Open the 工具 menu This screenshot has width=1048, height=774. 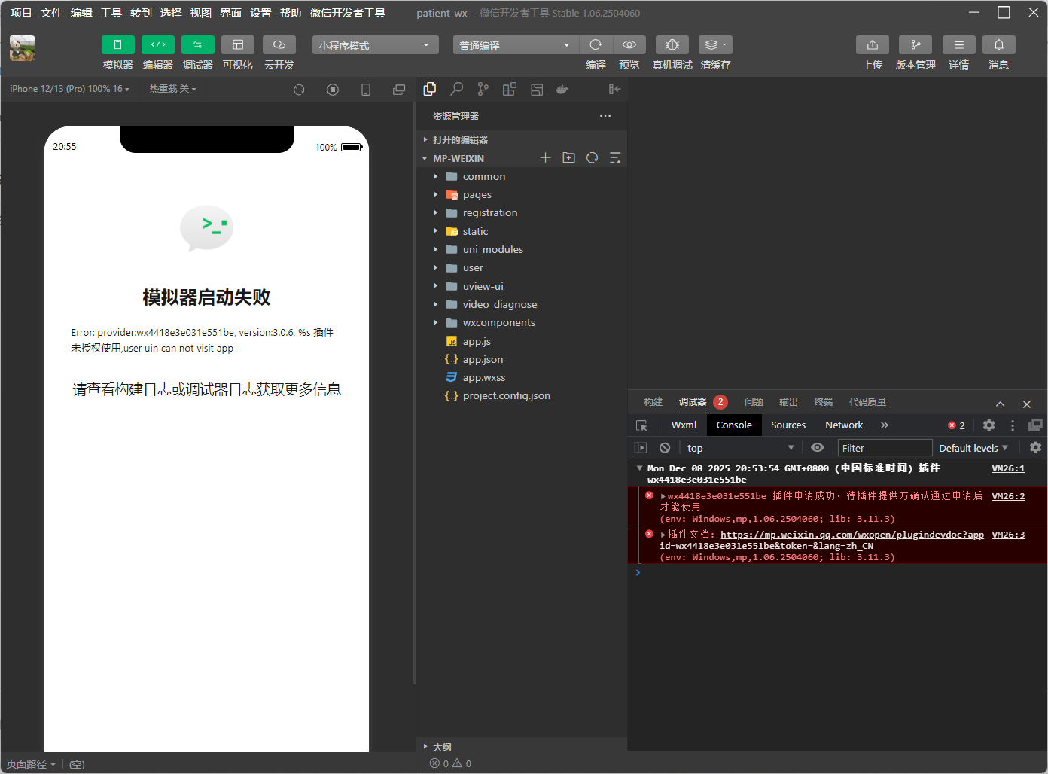coord(111,12)
